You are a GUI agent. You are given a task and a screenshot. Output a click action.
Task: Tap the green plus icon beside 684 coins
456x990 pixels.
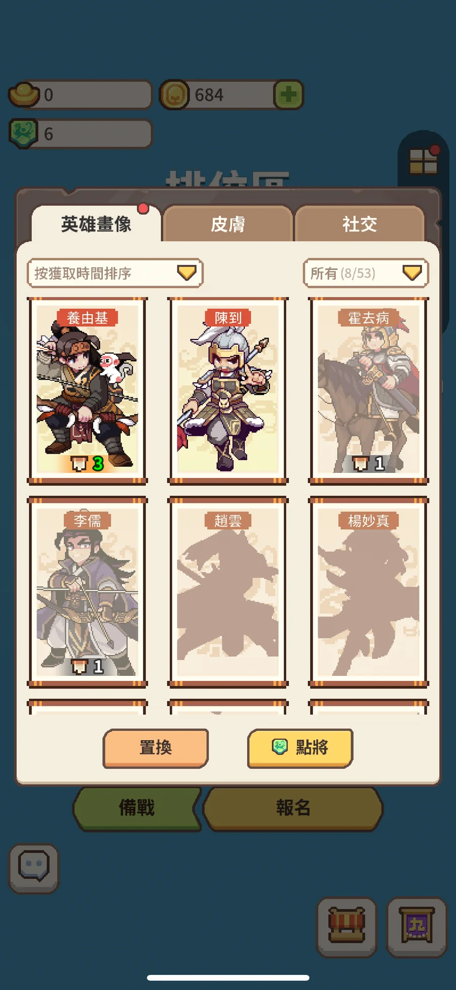(x=288, y=94)
